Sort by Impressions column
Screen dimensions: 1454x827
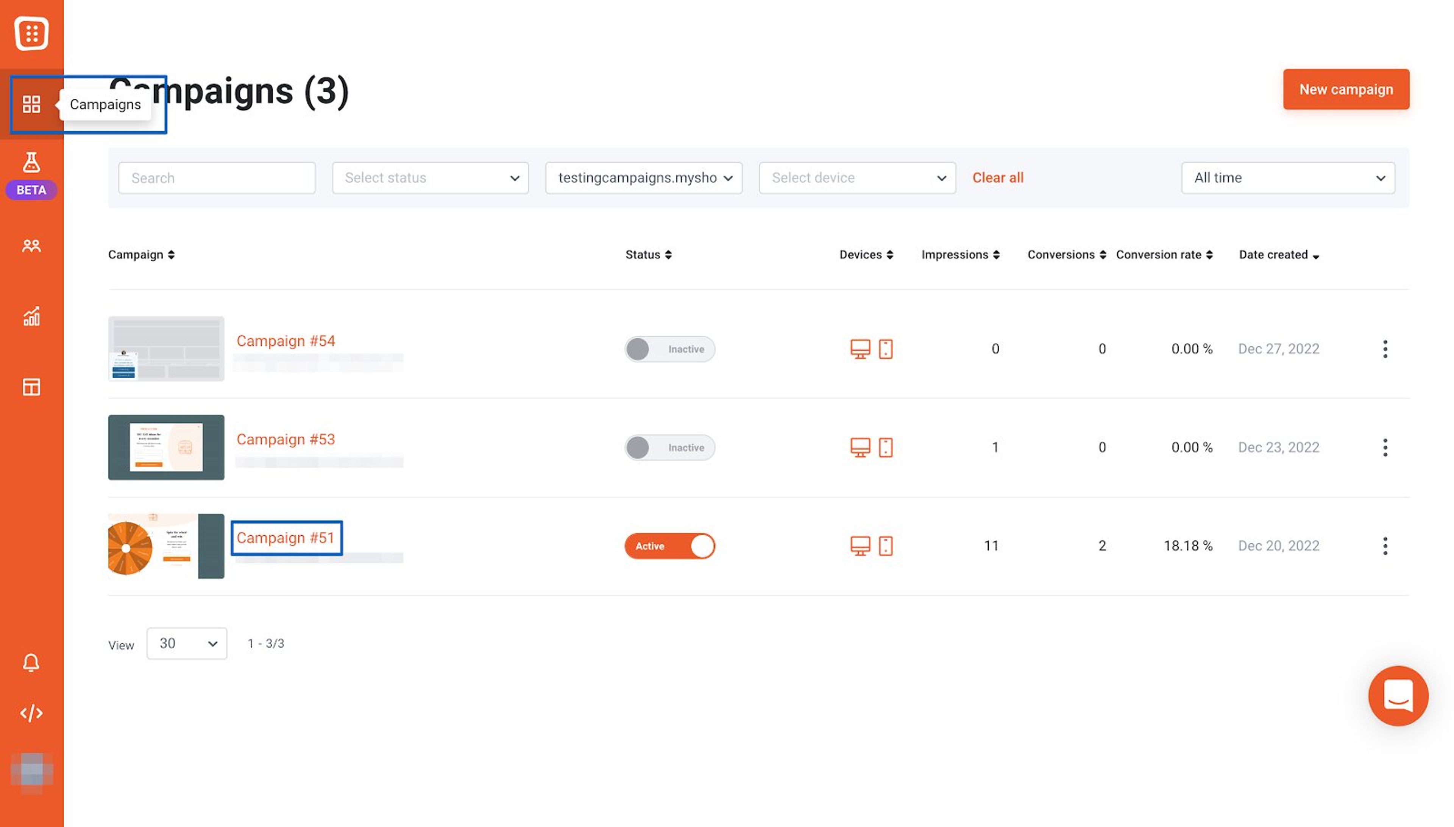(x=961, y=255)
